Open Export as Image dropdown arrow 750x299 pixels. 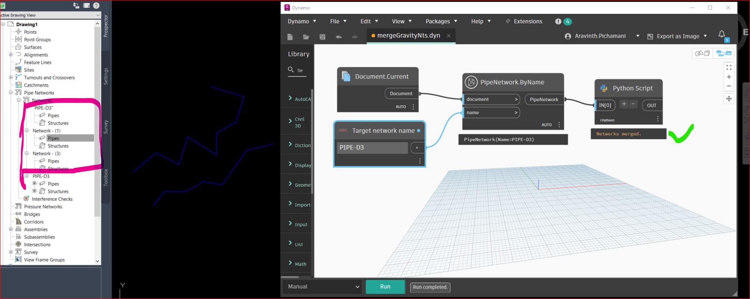click(x=705, y=36)
